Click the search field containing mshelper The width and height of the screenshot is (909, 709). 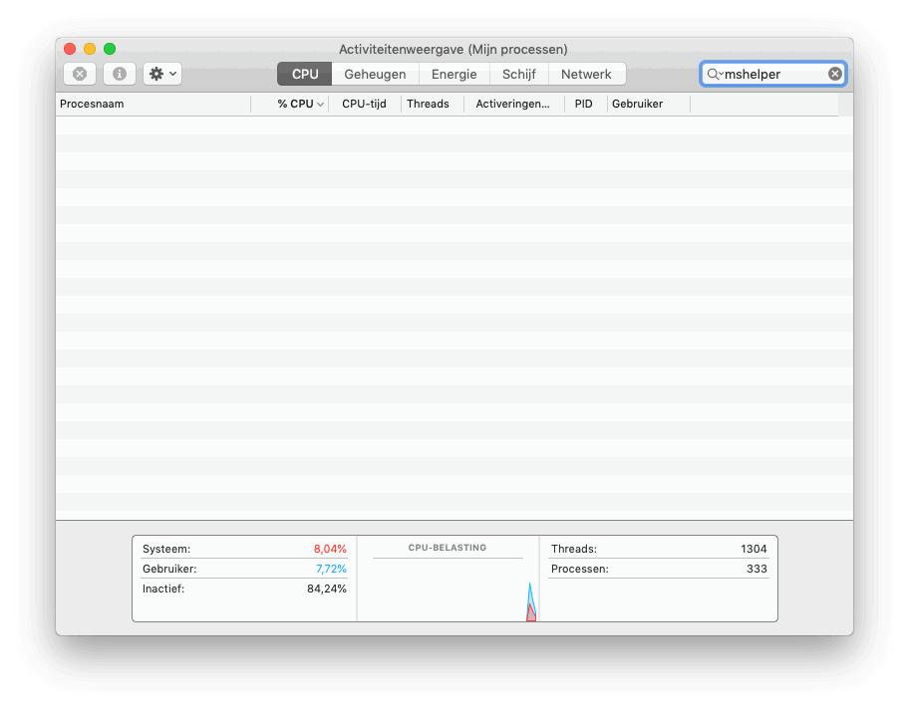773,74
